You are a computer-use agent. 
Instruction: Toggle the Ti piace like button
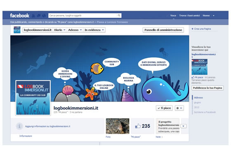164,108
